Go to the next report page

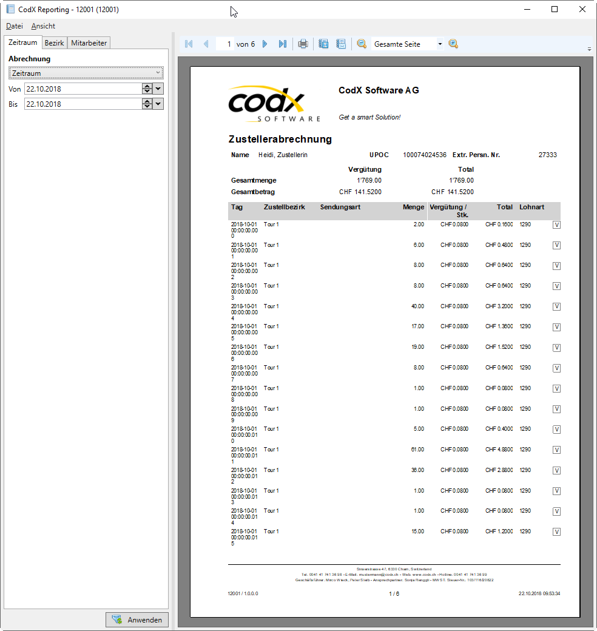pyautogui.click(x=265, y=44)
